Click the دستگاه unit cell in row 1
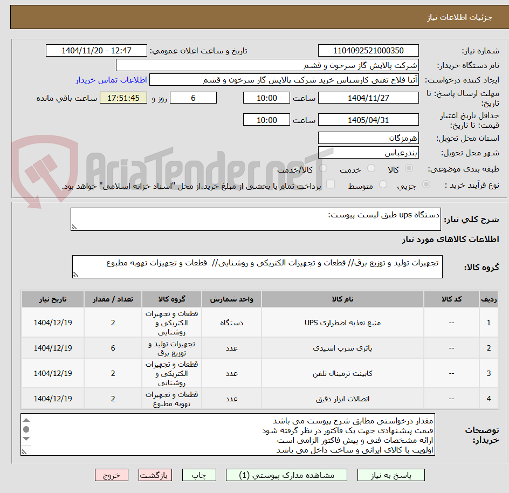 point(231,323)
